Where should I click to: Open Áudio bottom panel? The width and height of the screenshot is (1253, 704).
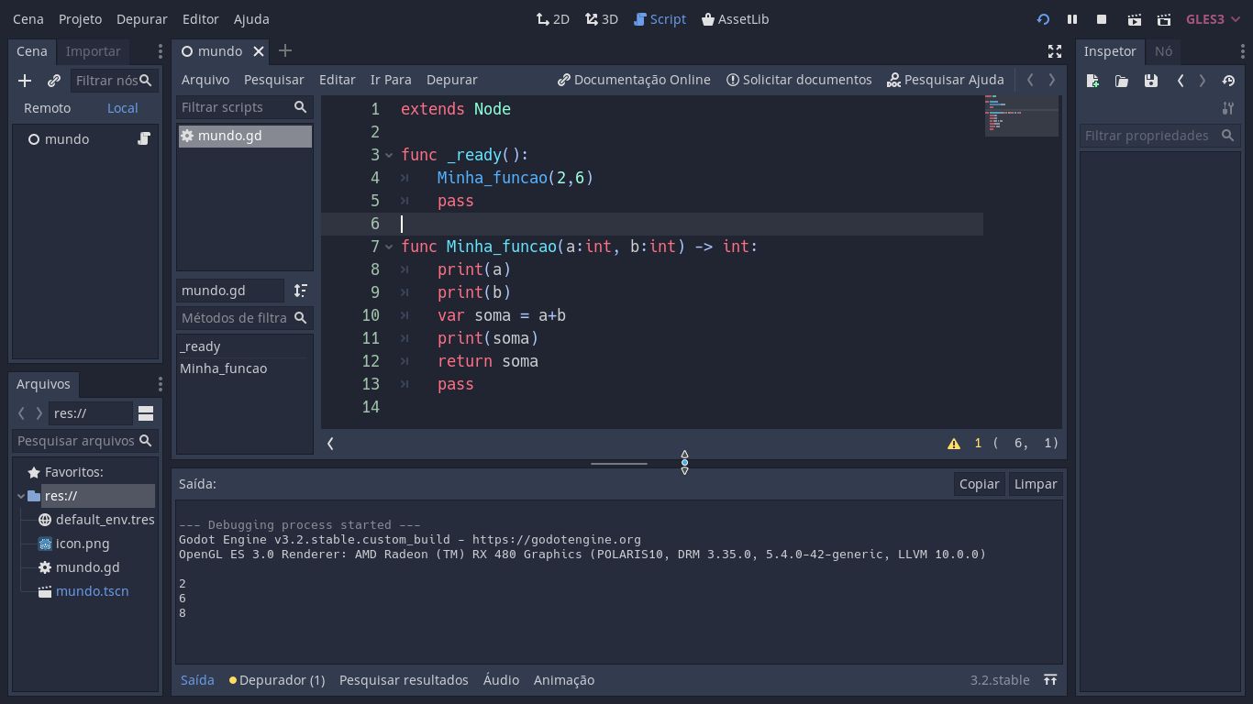pos(501,680)
